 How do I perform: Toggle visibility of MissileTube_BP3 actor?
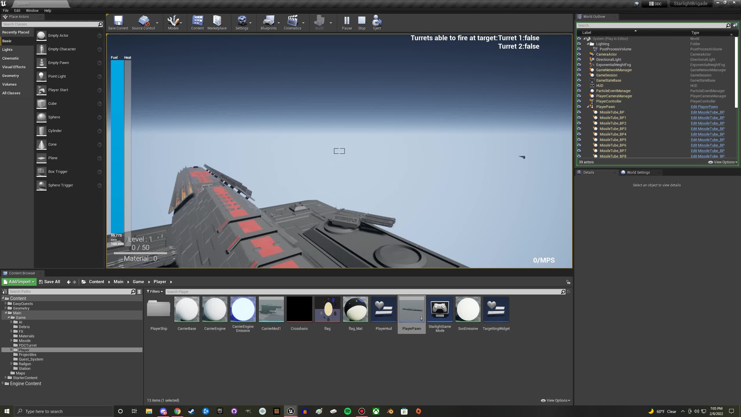(x=579, y=129)
